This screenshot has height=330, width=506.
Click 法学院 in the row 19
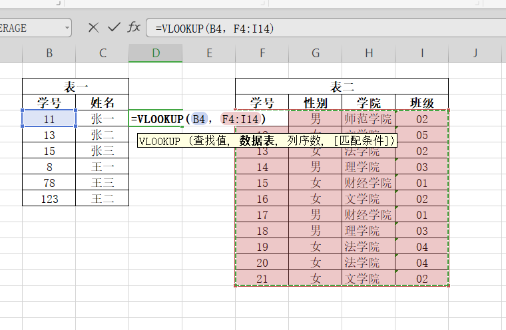click(369, 246)
